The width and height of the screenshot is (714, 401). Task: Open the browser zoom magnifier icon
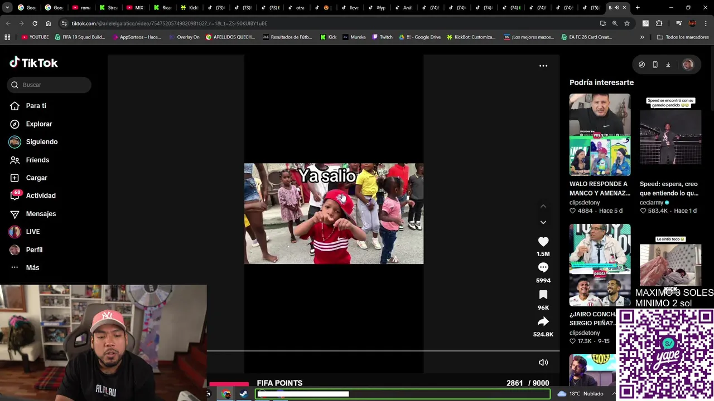pos(615,23)
